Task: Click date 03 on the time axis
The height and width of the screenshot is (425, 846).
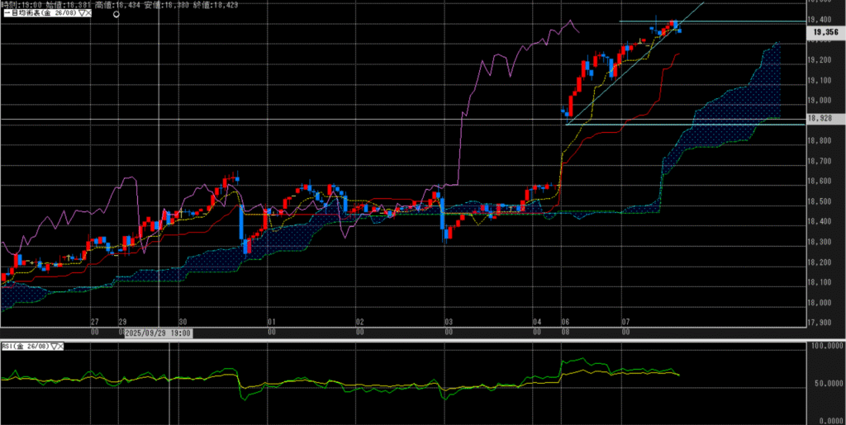Action: (x=449, y=322)
